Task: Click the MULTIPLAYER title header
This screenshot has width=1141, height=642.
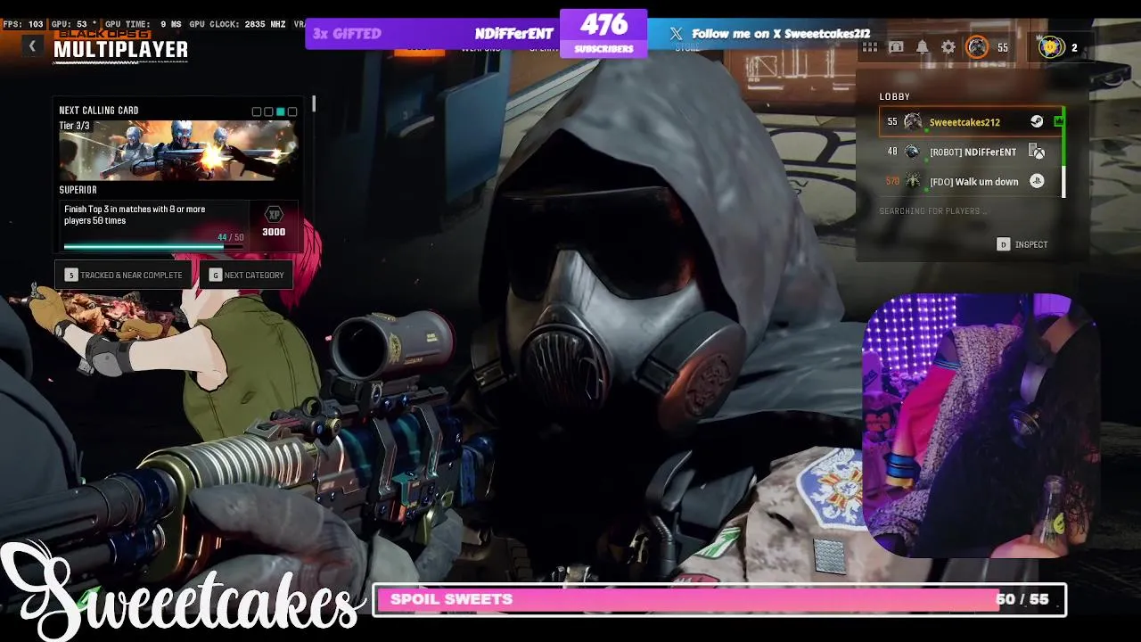Action: pos(120,50)
